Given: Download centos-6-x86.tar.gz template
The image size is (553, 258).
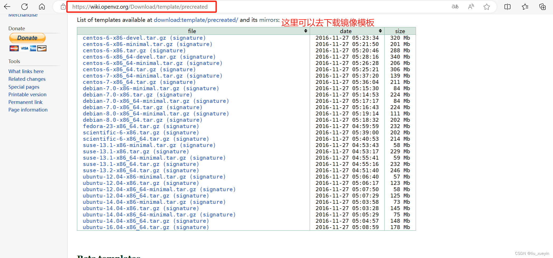Looking at the screenshot, I should (x=114, y=50).
